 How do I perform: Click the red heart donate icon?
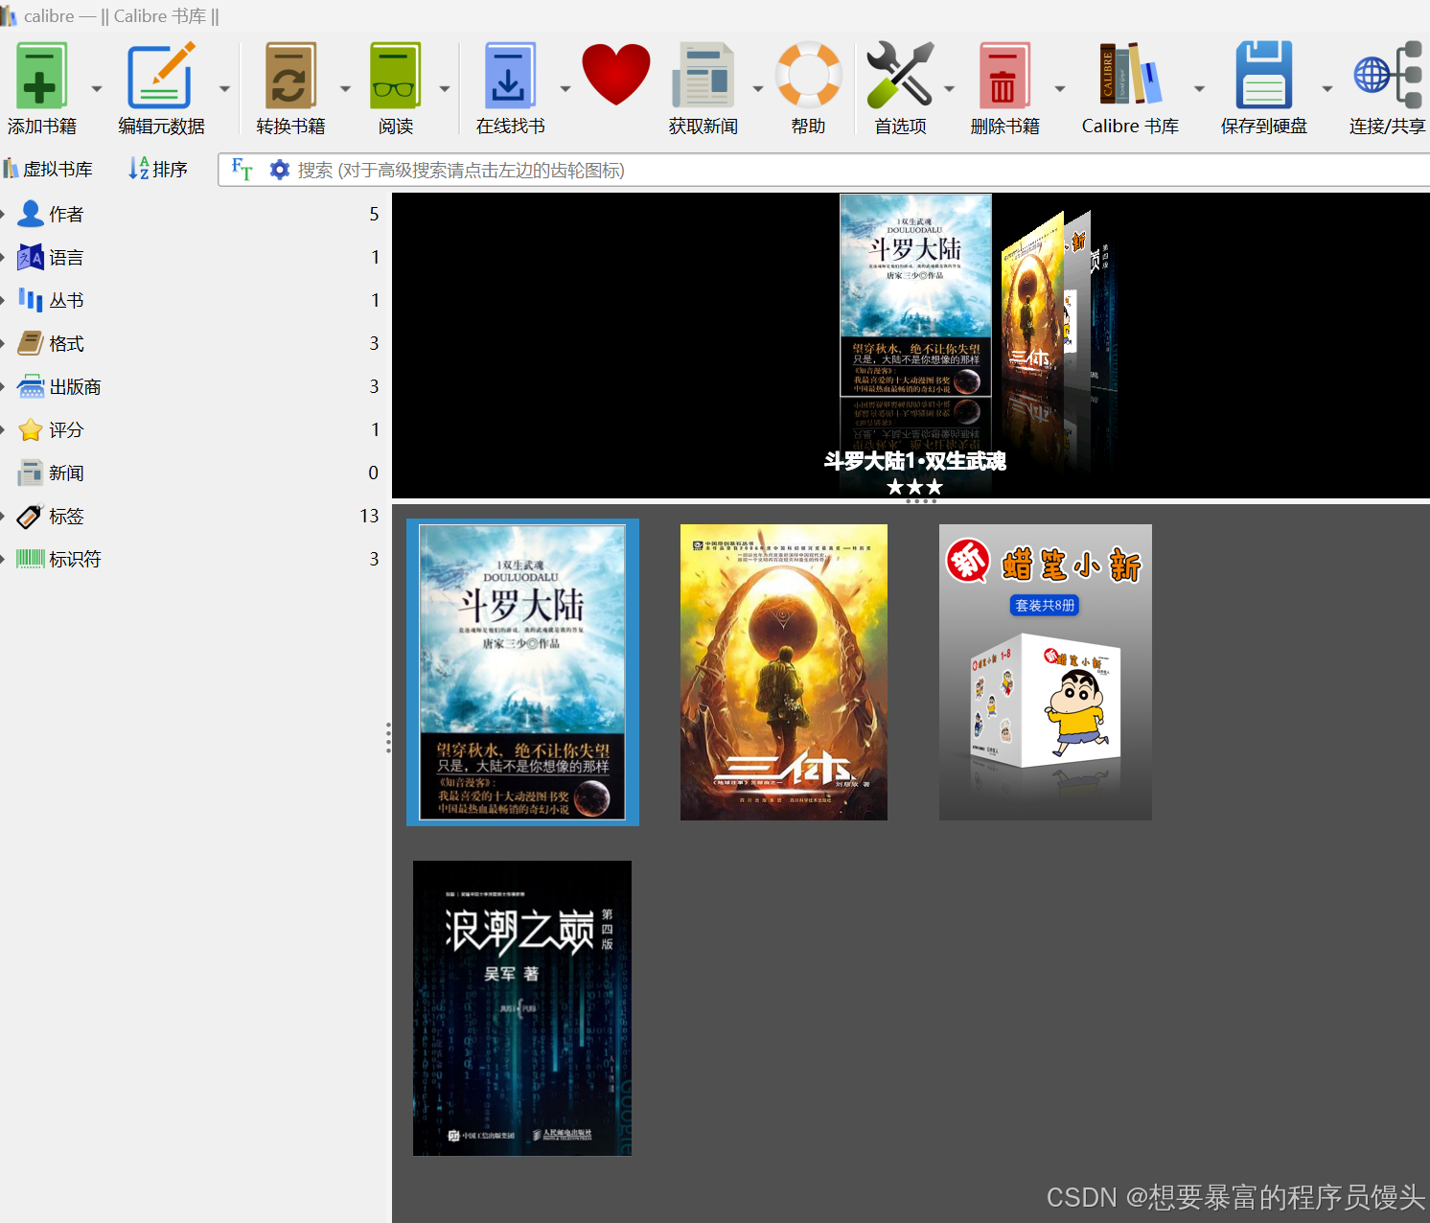tap(616, 75)
